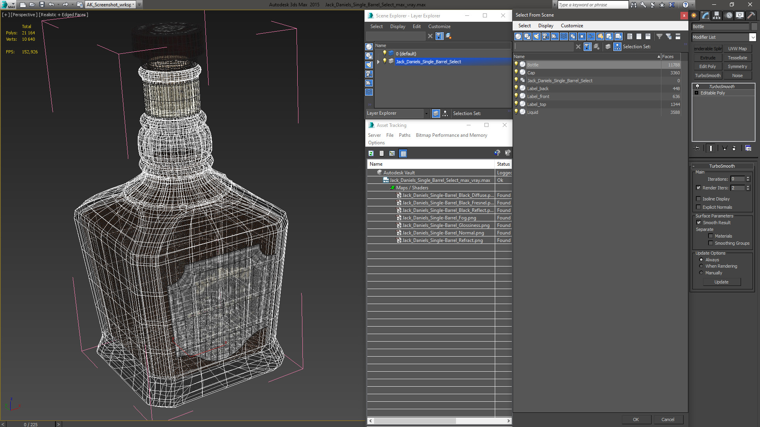Toggle Render Iters checkbox
The height and width of the screenshot is (427, 760).
pos(698,188)
